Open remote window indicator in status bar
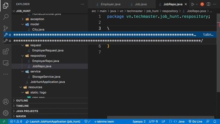The image size is (220, 124). click(4, 122)
